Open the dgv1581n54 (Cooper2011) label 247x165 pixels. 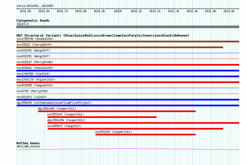[66, 120]
